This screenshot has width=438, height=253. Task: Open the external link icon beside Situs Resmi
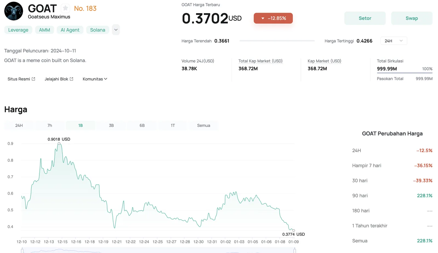point(33,79)
